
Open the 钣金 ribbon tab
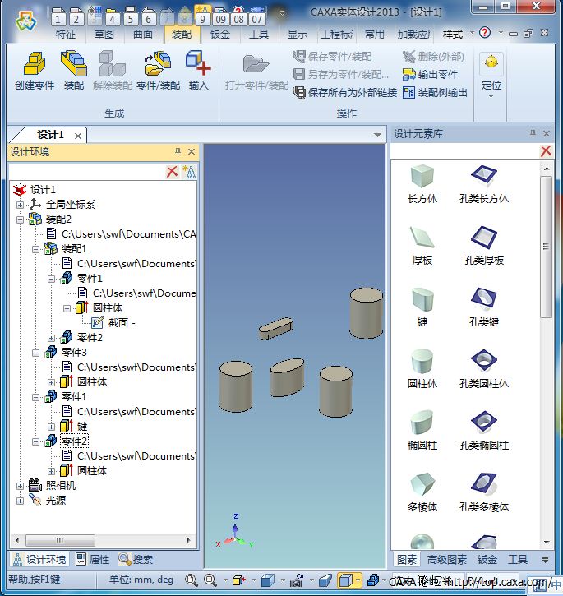tap(220, 35)
